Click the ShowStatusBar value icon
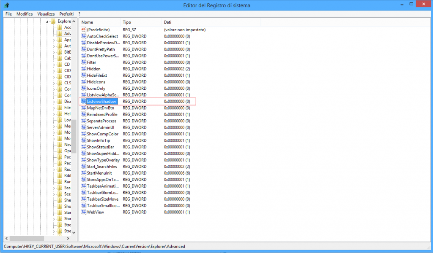 pos(83,147)
